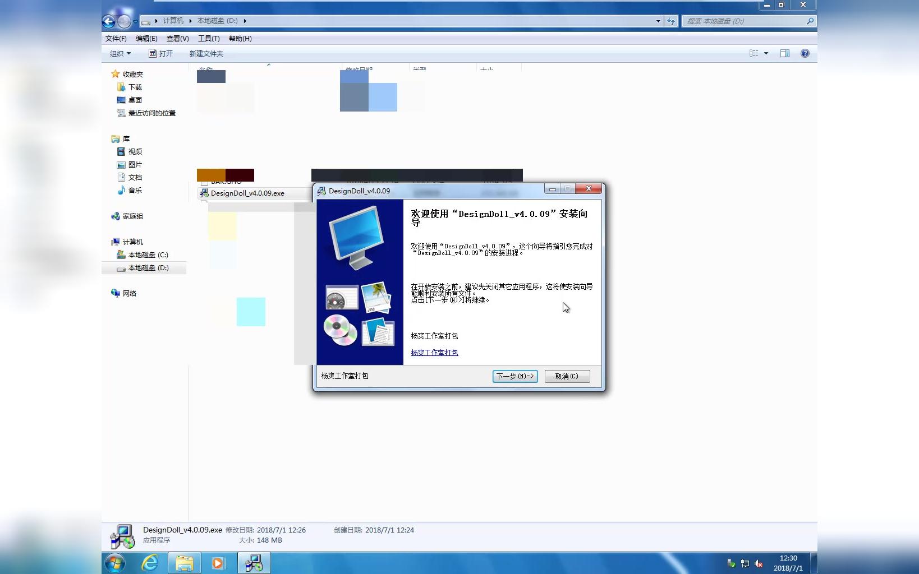Open the 编辑(E) menu
The image size is (919, 574).
[x=146, y=39]
